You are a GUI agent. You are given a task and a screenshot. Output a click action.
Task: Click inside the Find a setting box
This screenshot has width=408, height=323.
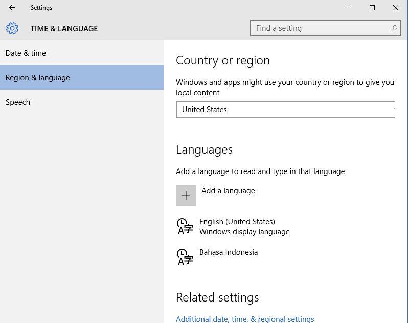[x=325, y=28]
